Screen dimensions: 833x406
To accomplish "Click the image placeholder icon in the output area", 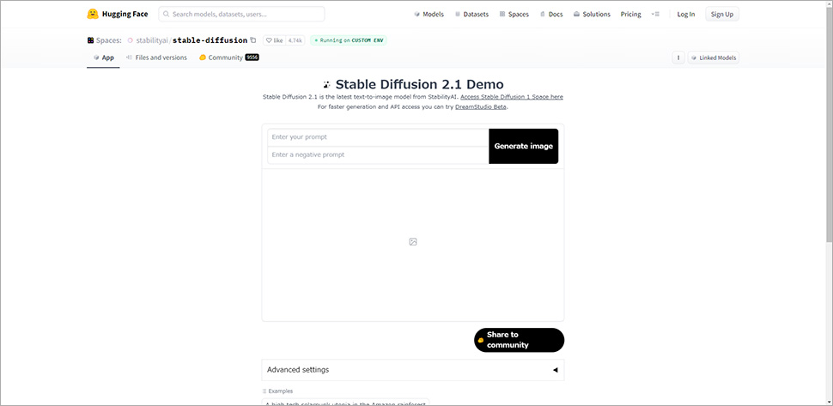I will [x=413, y=241].
